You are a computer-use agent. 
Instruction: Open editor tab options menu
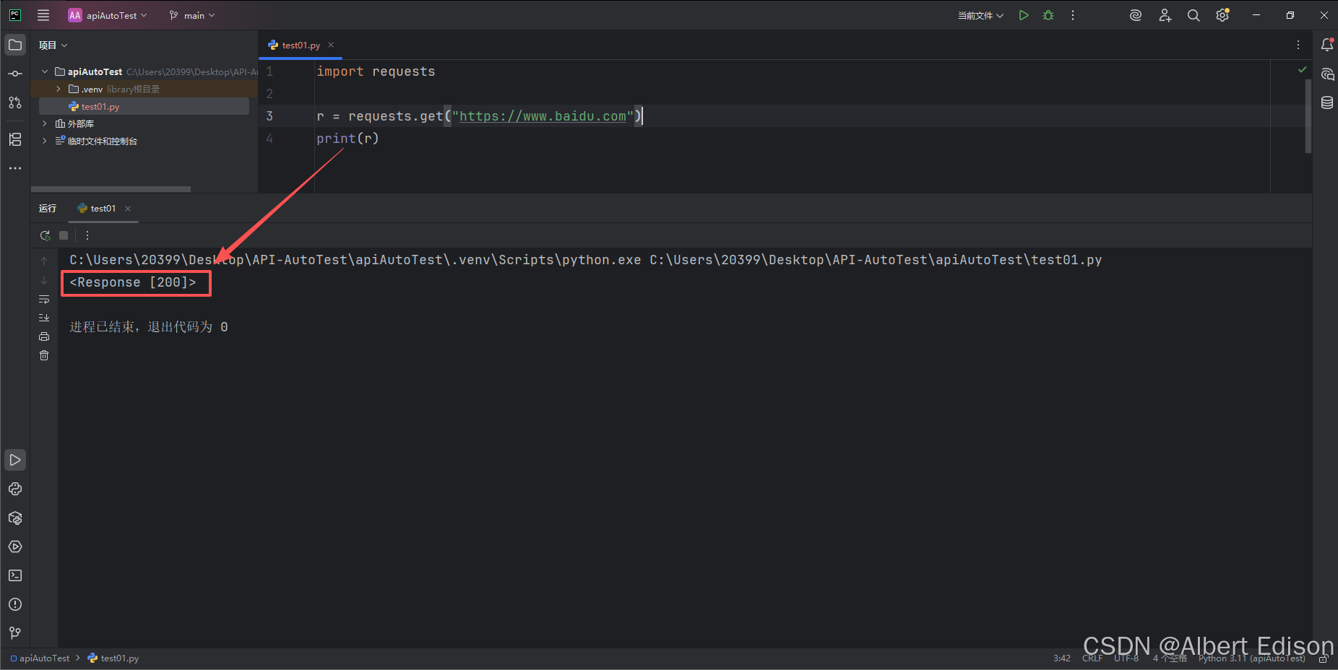coord(1298,45)
